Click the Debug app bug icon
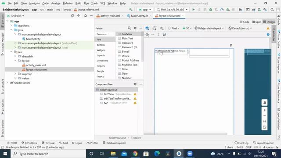 click(211, 10)
